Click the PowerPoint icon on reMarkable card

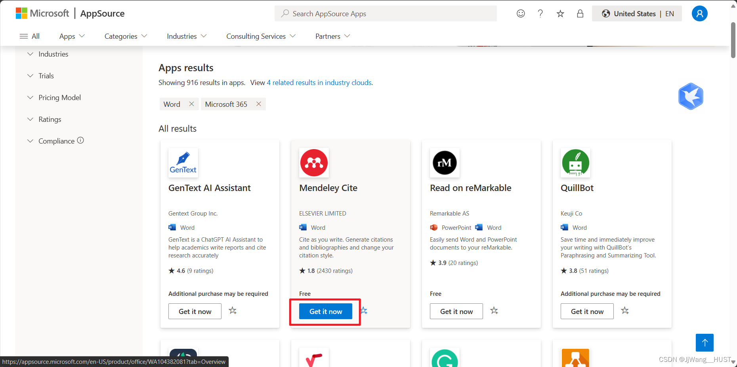434,227
